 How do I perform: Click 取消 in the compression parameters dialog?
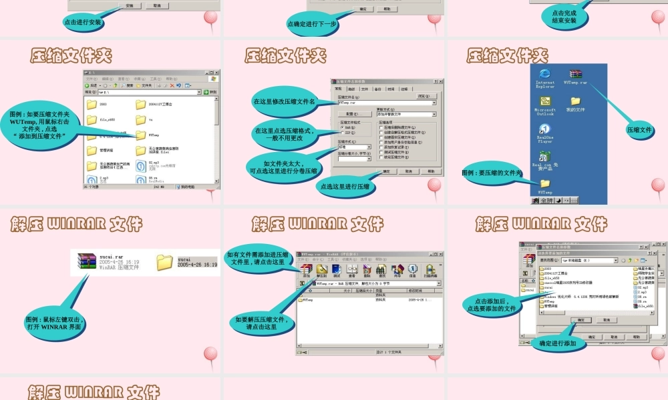pyautogui.click(x=409, y=171)
